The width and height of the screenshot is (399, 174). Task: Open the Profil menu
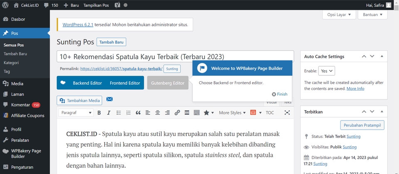click(x=25, y=129)
